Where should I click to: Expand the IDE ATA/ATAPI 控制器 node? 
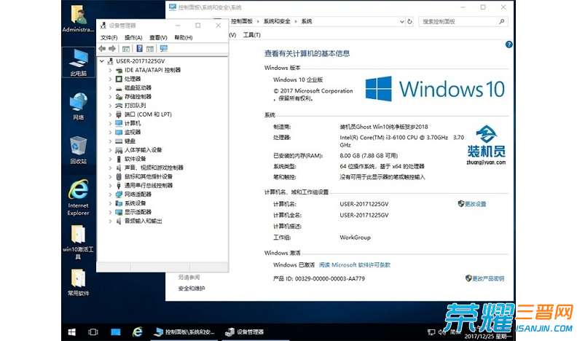click(110, 70)
